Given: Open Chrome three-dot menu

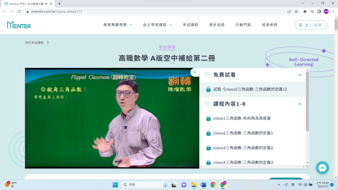Looking at the screenshot, I should click(x=333, y=12).
